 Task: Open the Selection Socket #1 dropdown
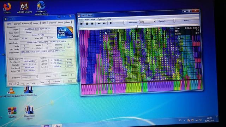pyautogui.click(x=30, y=77)
